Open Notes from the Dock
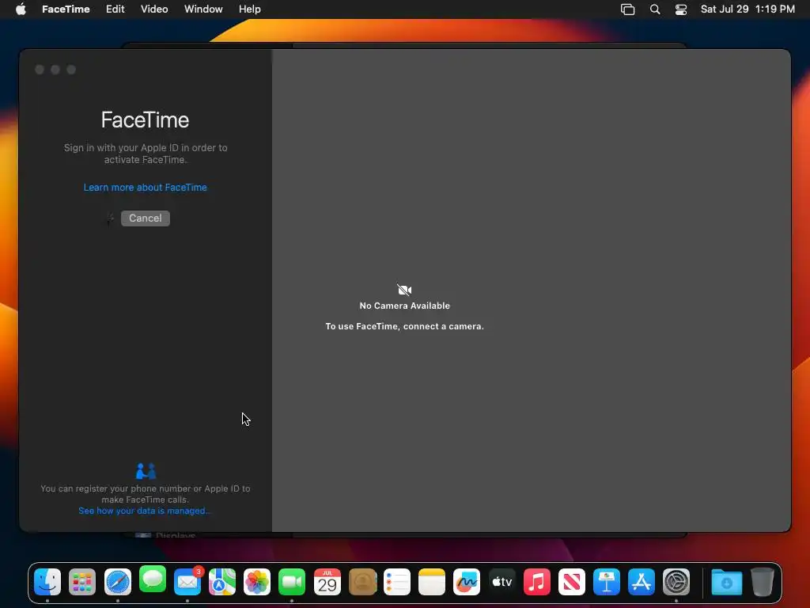The image size is (810, 608). 432,582
